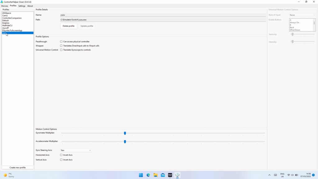The height and width of the screenshot is (179, 318).
Task: Select 'Back' in Enable Button list
Action: (x=301, y=27)
